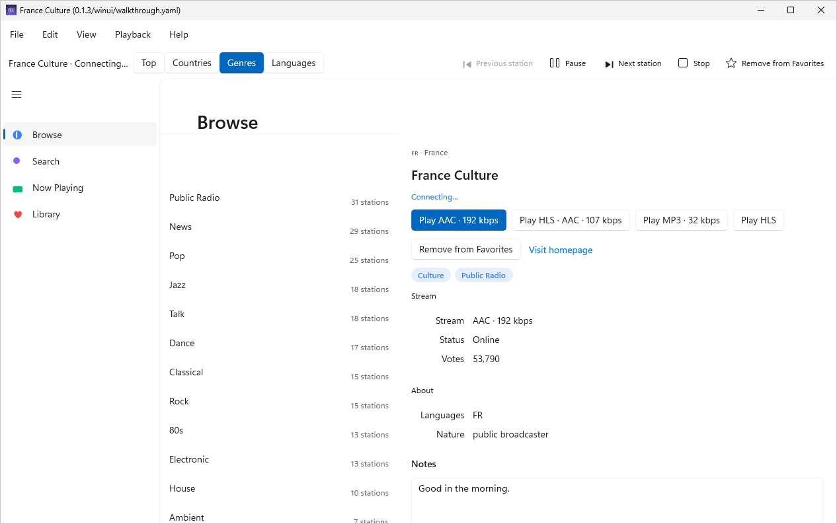This screenshot has width=837, height=524.
Task: Click the app icon in title bar
Action: (11, 10)
